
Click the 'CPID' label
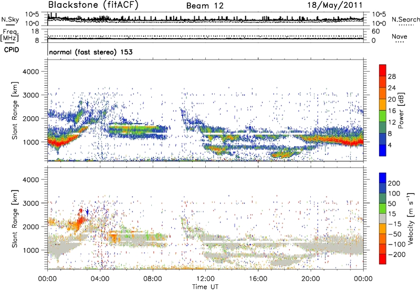(12, 50)
